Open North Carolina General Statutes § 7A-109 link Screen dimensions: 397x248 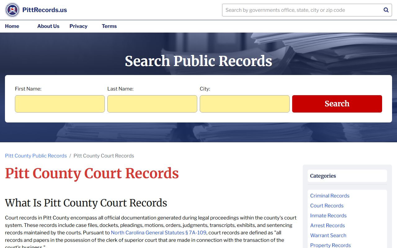tap(158, 232)
